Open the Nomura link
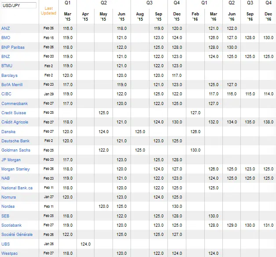 [9, 197]
